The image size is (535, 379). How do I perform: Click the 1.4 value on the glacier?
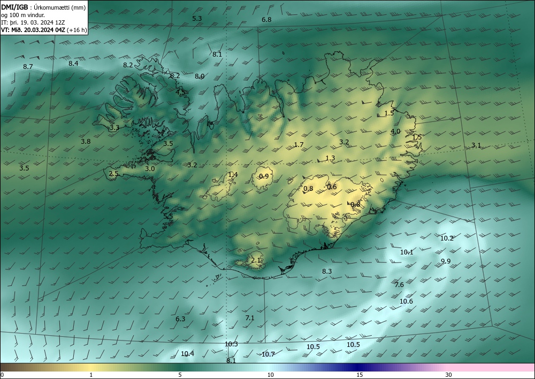pyautogui.click(x=233, y=175)
